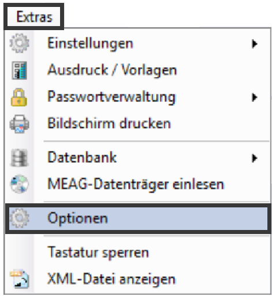Click the calculator icon for Ausdruck / Vorlagen
This screenshot has width=272, height=296.
19,71
